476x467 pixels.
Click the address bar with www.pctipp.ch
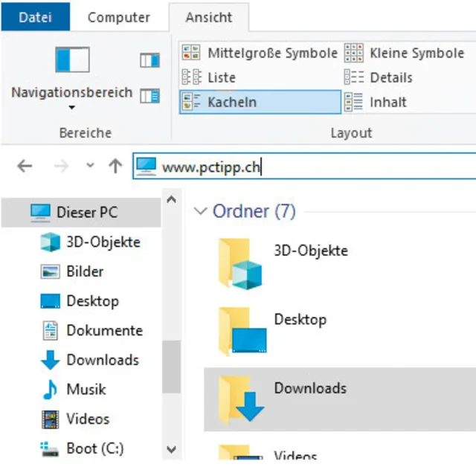click(304, 167)
